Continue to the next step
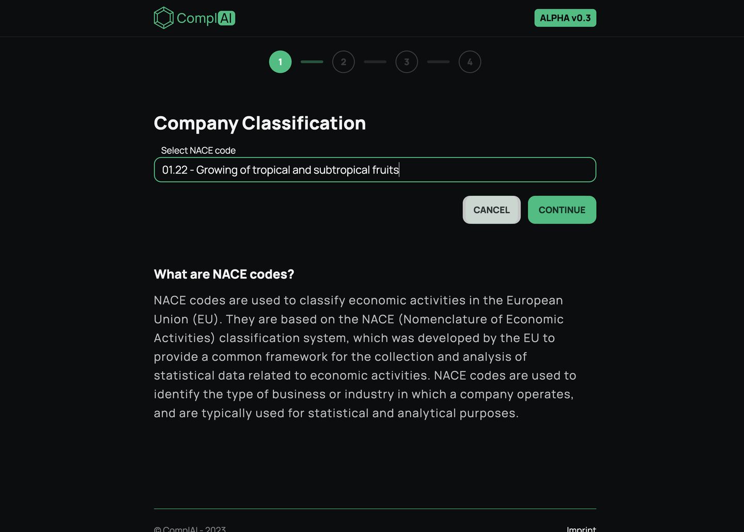 pos(562,210)
